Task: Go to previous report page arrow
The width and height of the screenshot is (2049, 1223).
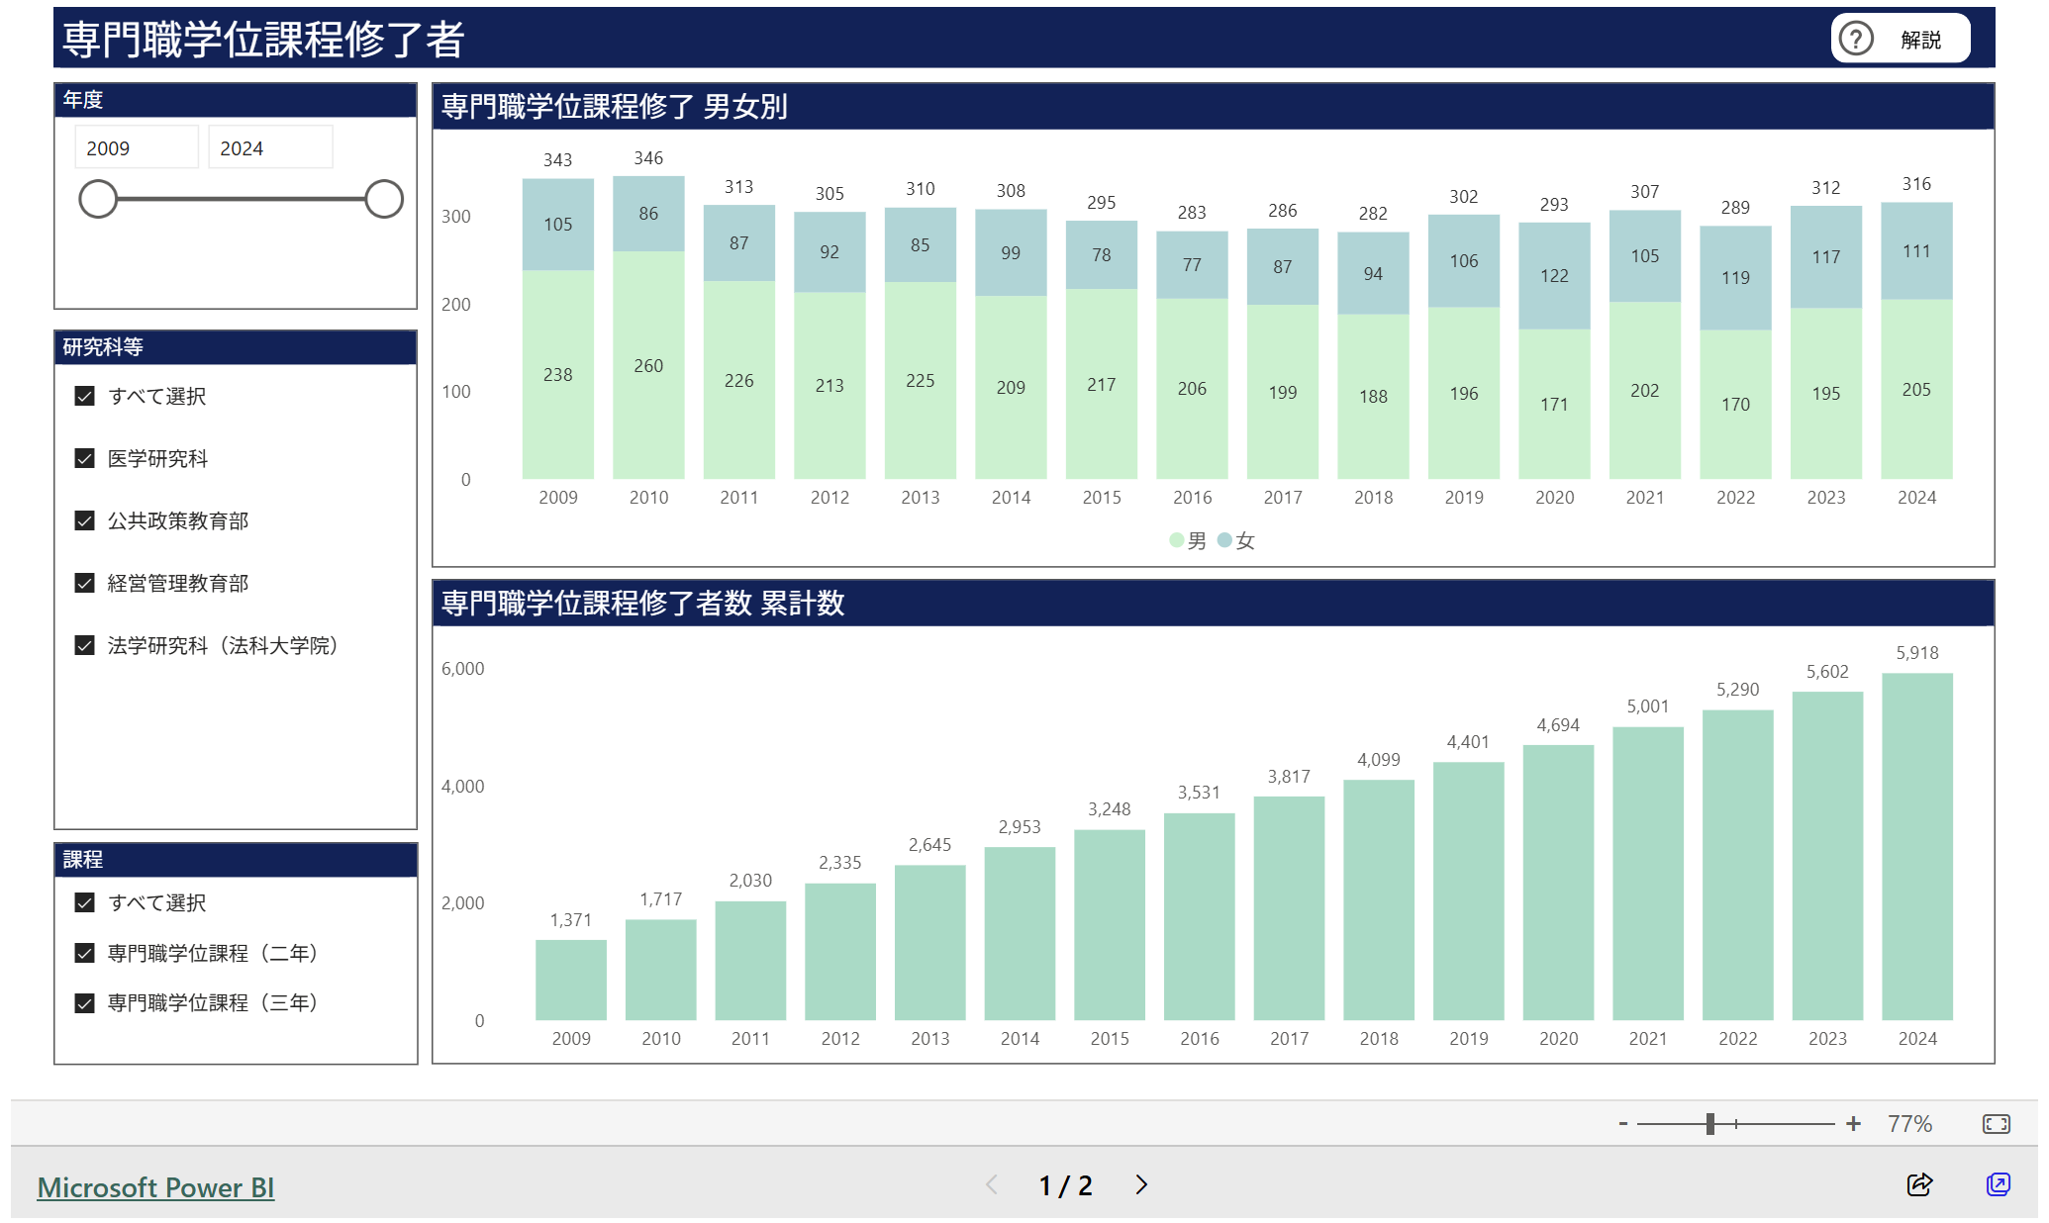Action: click(992, 1184)
